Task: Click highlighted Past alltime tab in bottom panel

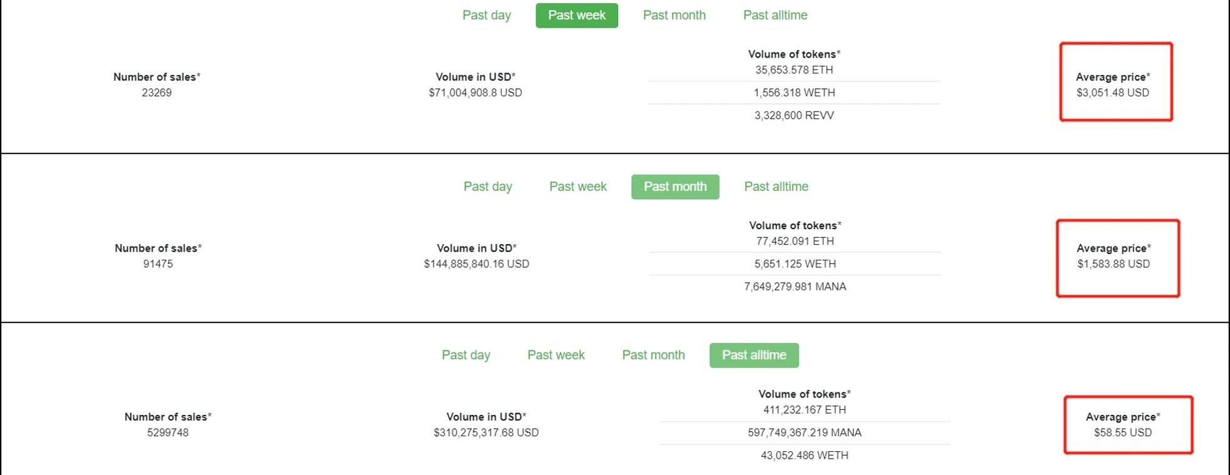Action: coord(754,355)
